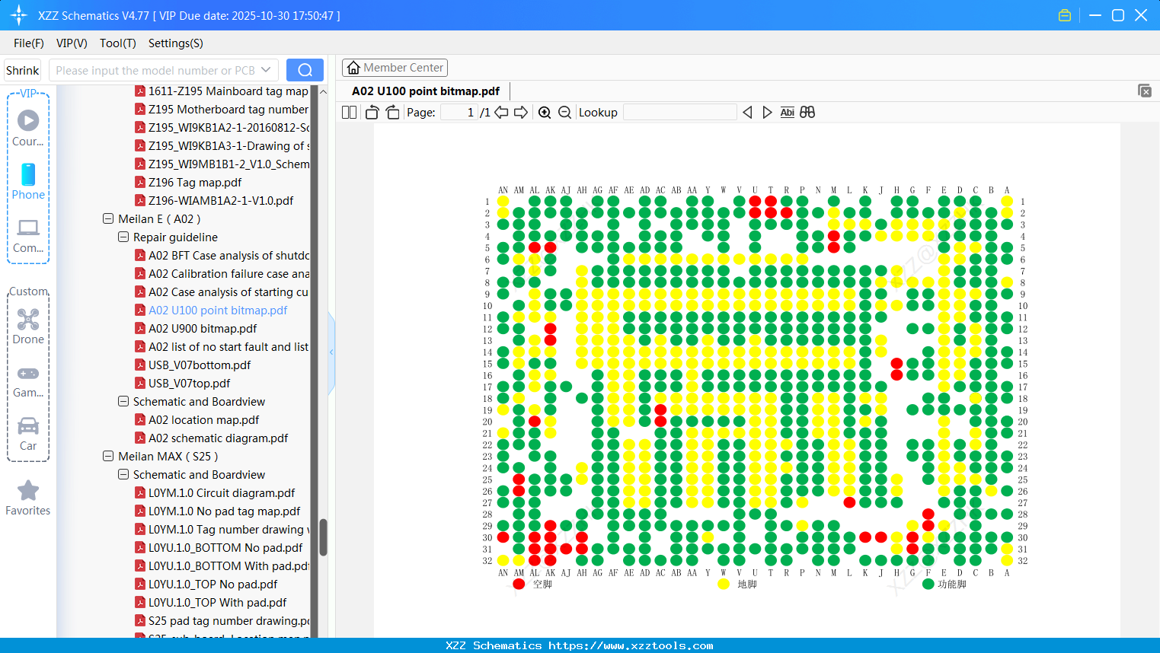This screenshot has height=653, width=1160.
Task: Open A02 list of no start fault file
Action: [228, 347]
